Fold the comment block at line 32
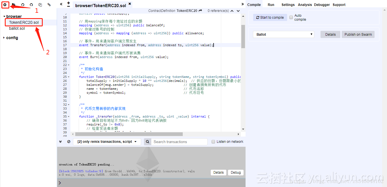The height and width of the screenshot is (187, 387). click(68, 105)
